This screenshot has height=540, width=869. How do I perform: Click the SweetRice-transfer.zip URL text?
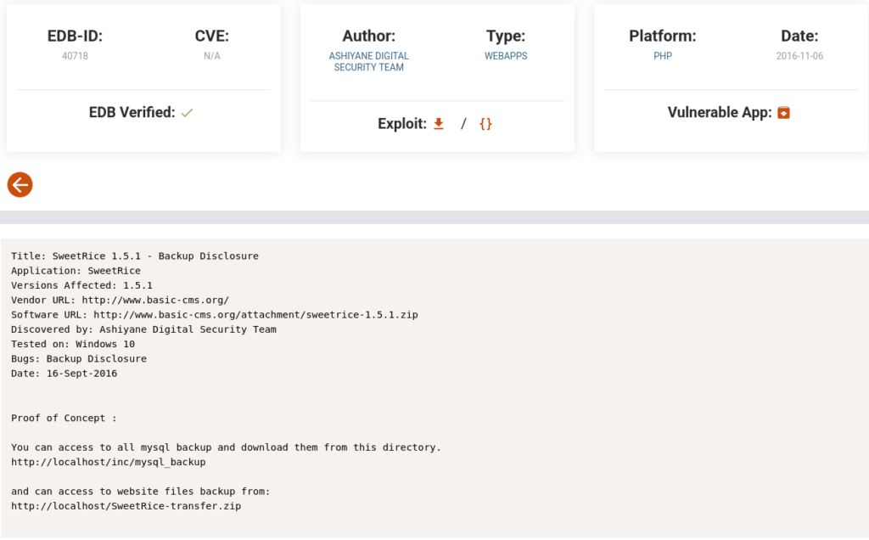click(x=126, y=506)
